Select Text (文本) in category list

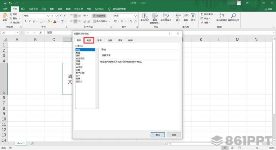click(85, 76)
